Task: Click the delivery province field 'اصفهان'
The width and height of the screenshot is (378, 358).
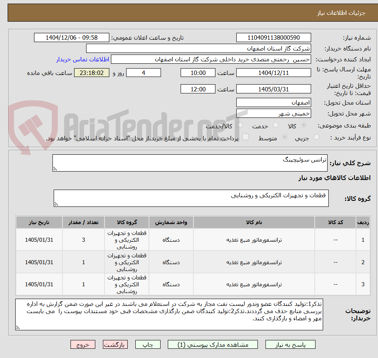Action: tap(273, 103)
